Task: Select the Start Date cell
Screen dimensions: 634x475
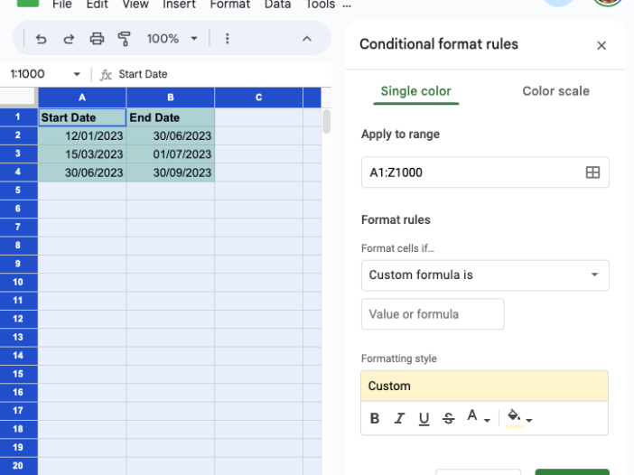Action: coord(82,117)
